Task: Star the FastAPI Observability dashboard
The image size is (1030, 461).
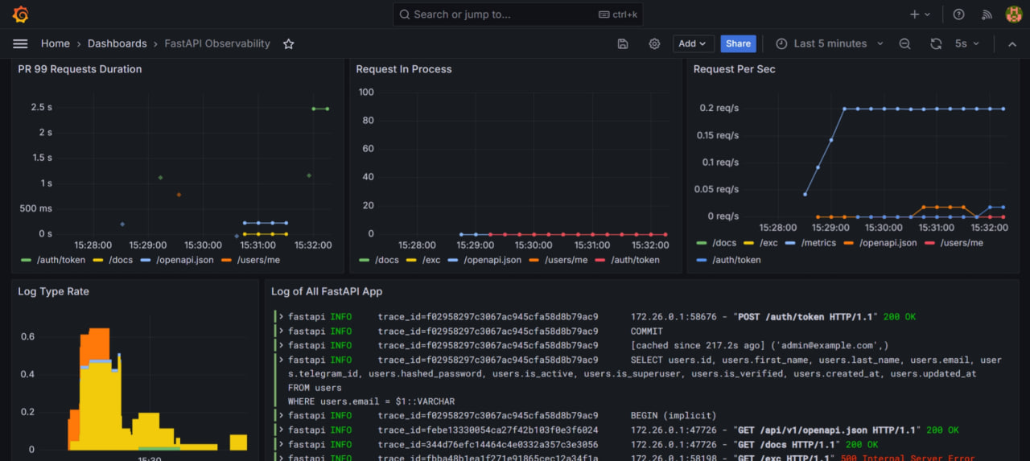Action: click(x=289, y=43)
